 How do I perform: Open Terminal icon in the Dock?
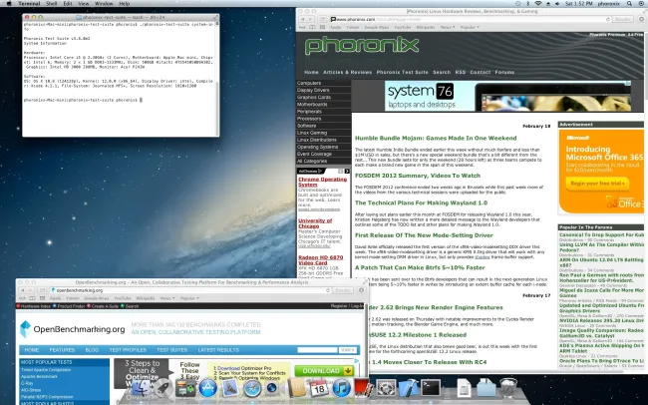tap(431, 388)
